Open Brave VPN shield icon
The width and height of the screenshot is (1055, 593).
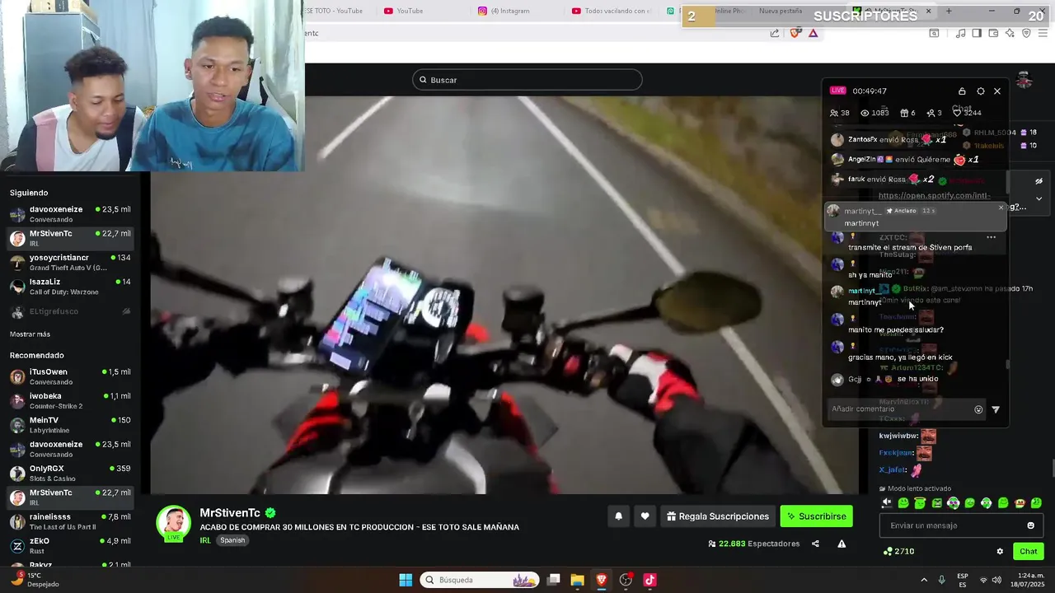click(1026, 33)
